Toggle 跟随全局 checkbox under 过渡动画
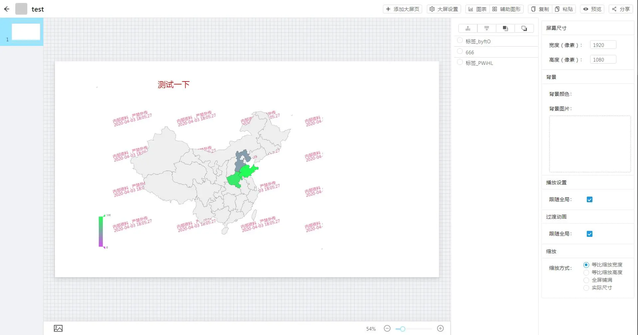This screenshot has width=638, height=335. point(589,234)
